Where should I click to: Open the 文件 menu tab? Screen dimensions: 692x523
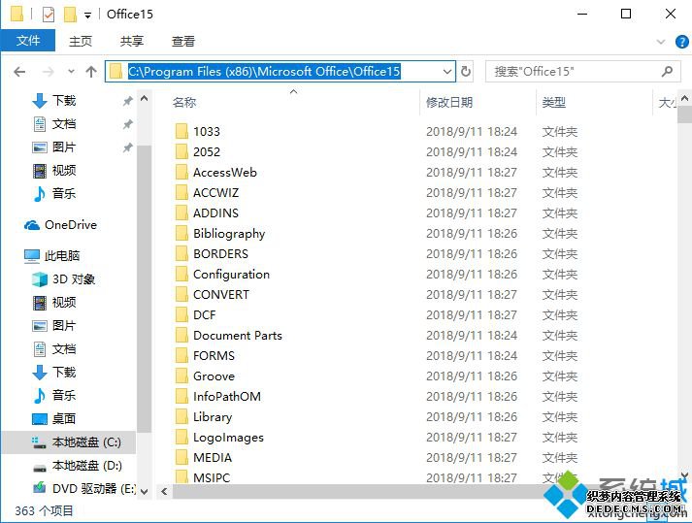(28, 41)
